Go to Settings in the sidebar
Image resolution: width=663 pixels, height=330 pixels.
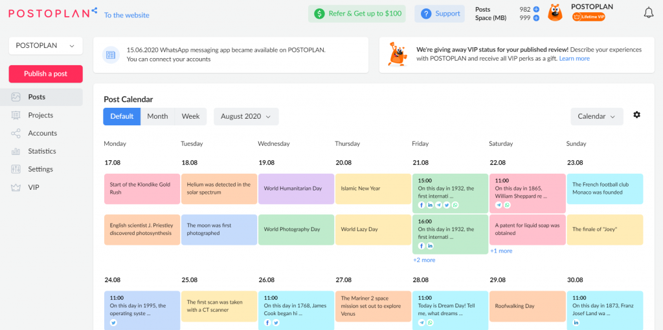(41, 169)
